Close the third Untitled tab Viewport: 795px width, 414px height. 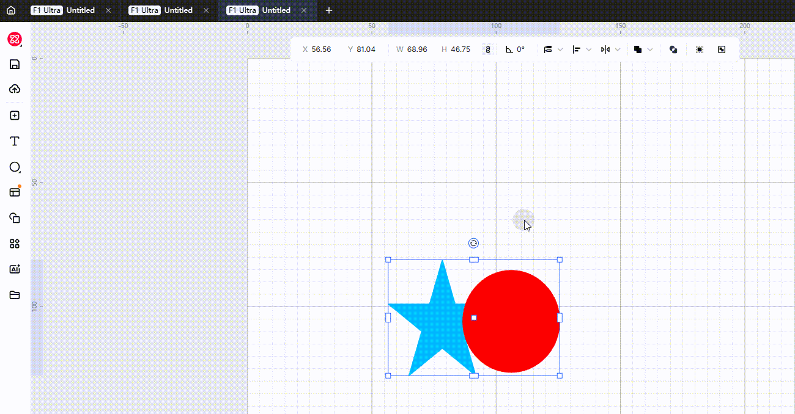[x=304, y=10]
